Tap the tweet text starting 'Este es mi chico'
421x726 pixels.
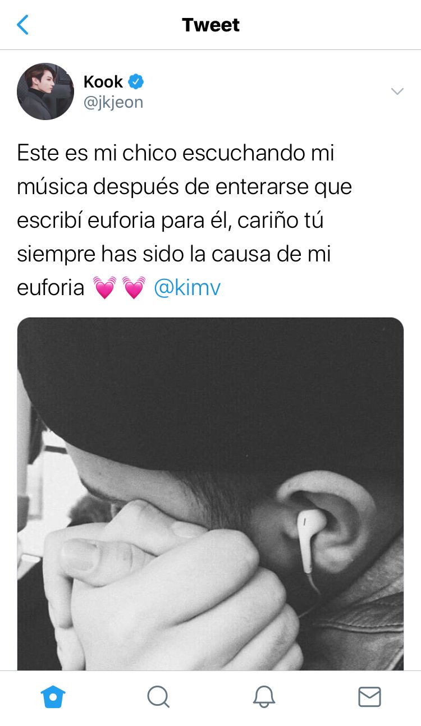185,220
